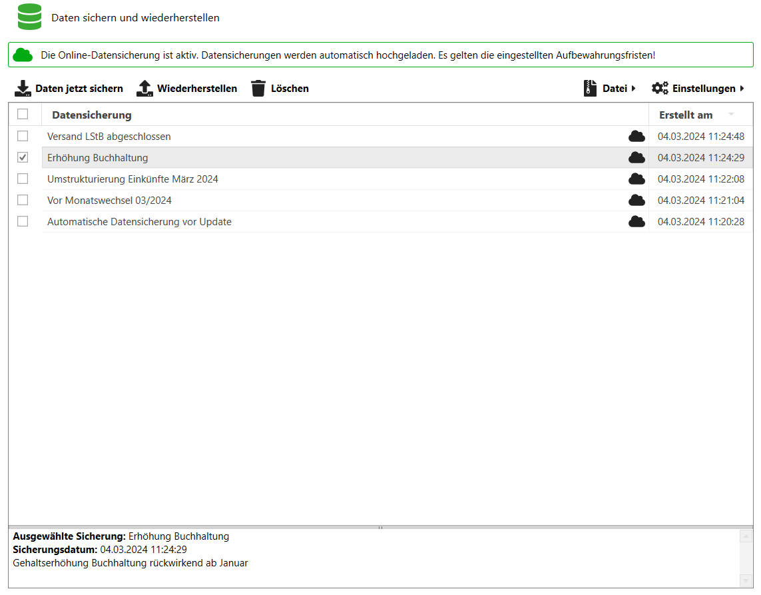Image resolution: width=761 pixels, height=595 pixels.
Task: Open the Einstellungen dropdown arrow
Action: 742,89
